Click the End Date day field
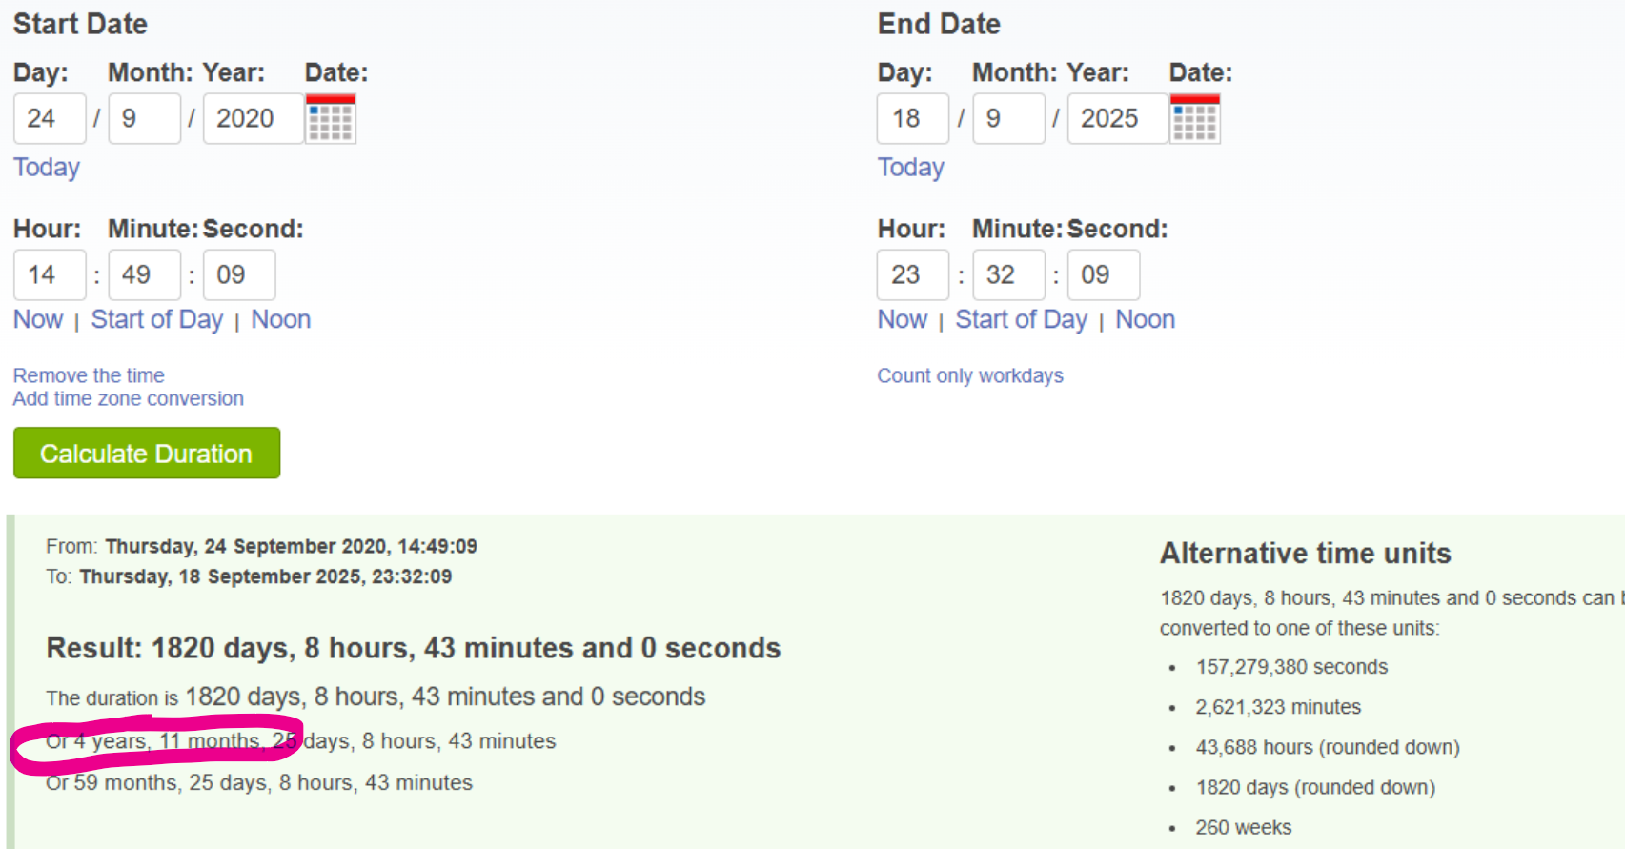Screen dimensions: 1625x849 [x=913, y=119]
